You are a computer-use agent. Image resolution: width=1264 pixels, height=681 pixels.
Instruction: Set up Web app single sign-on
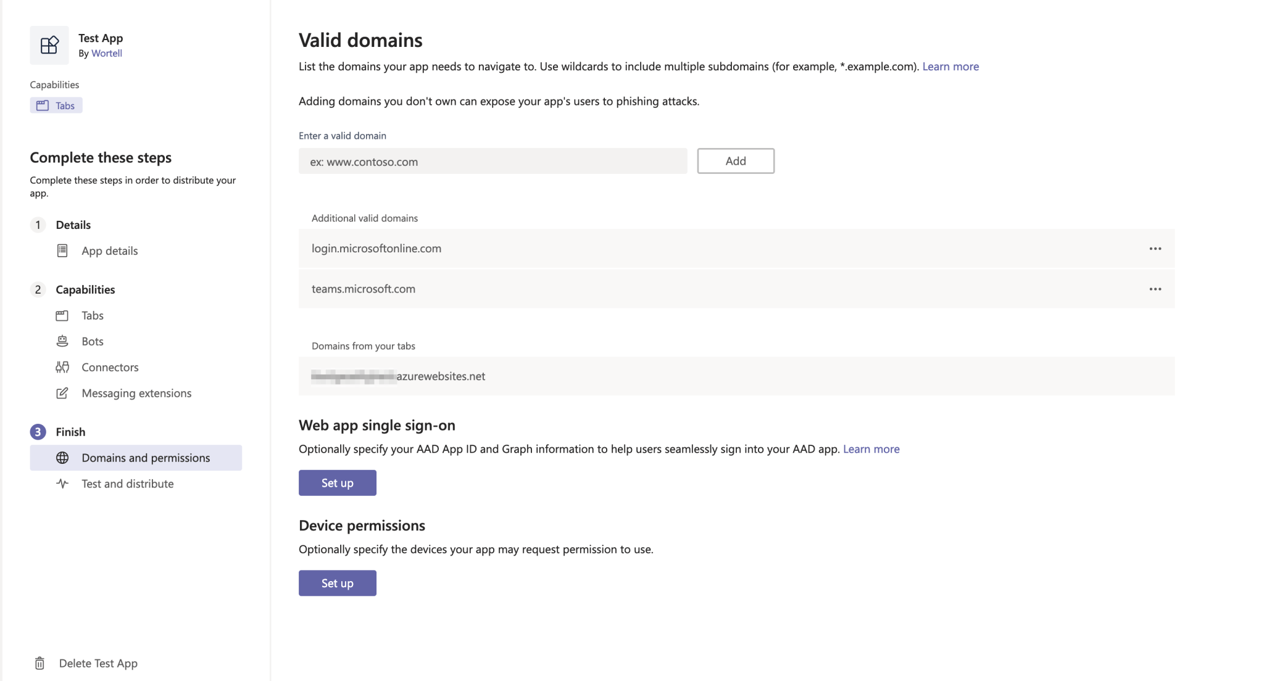(x=337, y=482)
